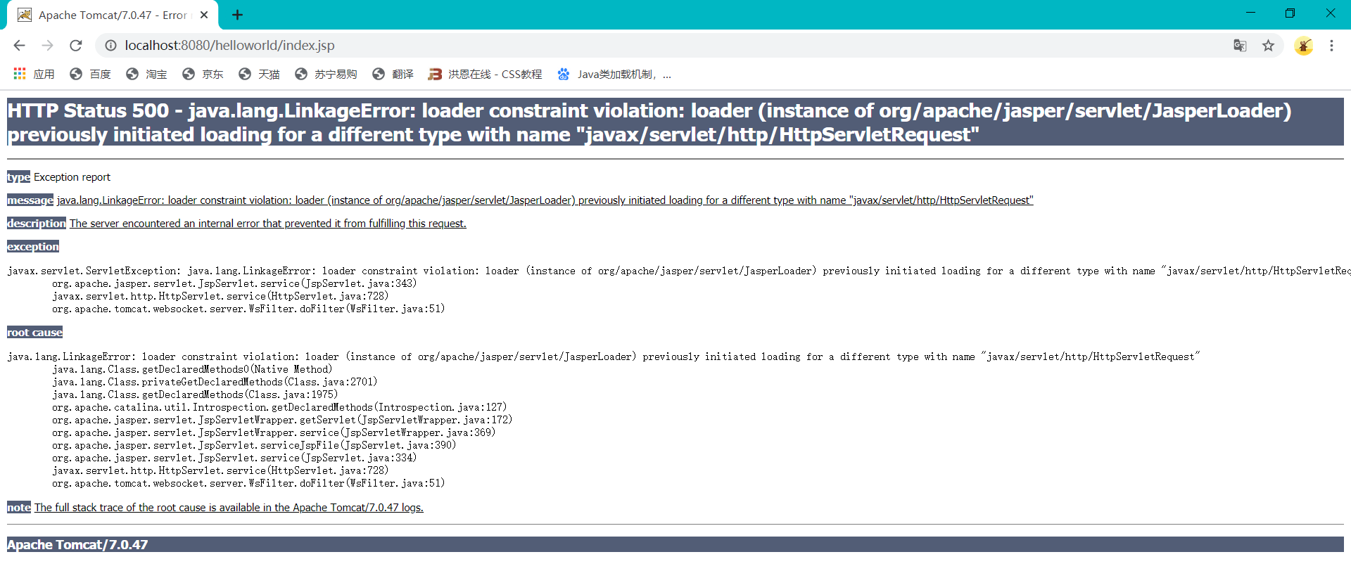Minimize the Chrome window
The width and height of the screenshot is (1351, 571).
click(x=1250, y=13)
